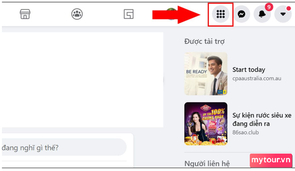The width and height of the screenshot is (295, 171).
Task: Open notifications bell icon
Action: pyautogui.click(x=262, y=14)
